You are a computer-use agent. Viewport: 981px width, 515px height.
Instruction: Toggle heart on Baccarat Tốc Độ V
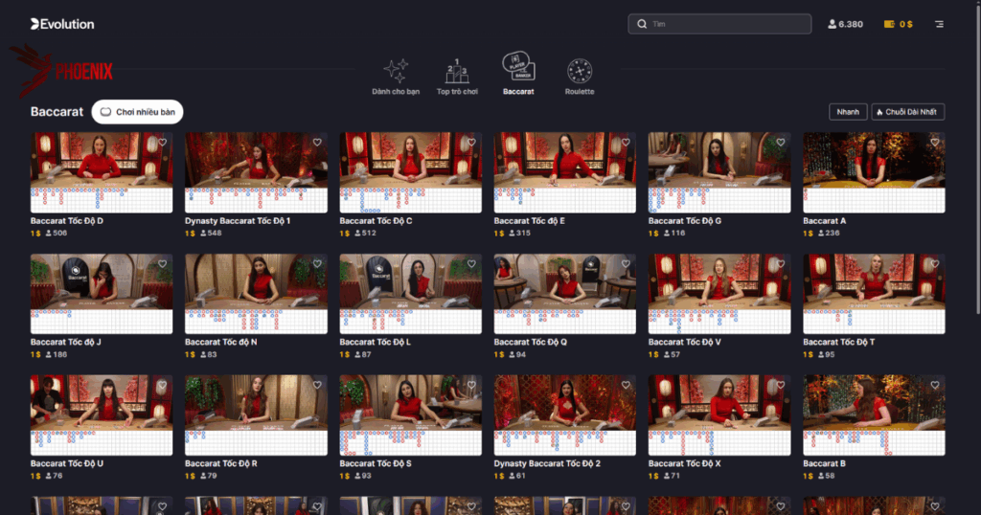(780, 264)
